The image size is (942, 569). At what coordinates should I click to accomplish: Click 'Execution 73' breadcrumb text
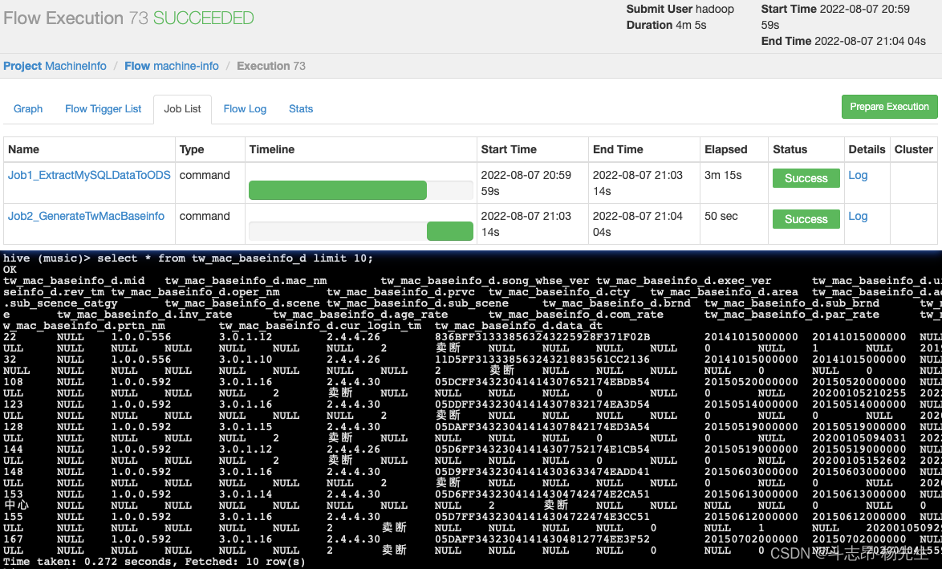271,66
